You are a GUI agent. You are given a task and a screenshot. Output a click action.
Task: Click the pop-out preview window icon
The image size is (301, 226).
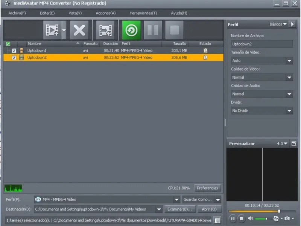pos(294,144)
